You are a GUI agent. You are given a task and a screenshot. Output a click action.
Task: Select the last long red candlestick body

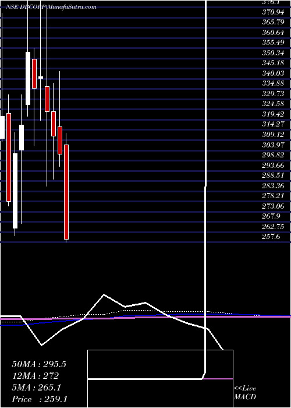click(x=66, y=192)
